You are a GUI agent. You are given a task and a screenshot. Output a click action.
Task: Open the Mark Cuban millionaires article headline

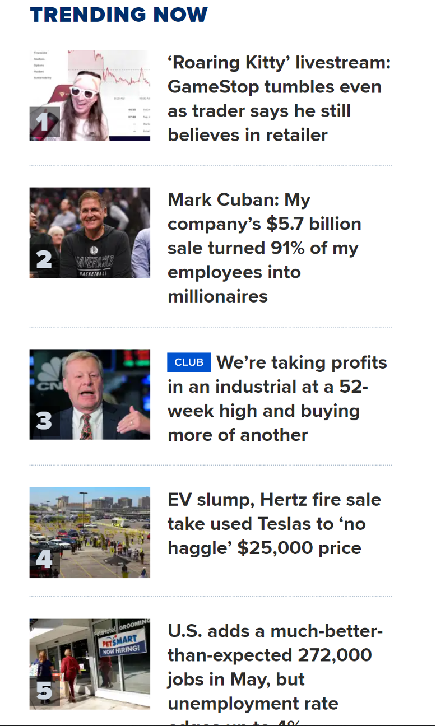click(x=264, y=248)
